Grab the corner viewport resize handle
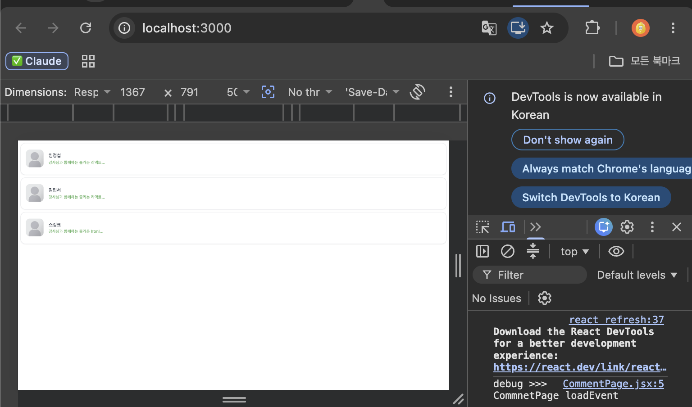The image size is (692, 407). pyautogui.click(x=458, y=399)
